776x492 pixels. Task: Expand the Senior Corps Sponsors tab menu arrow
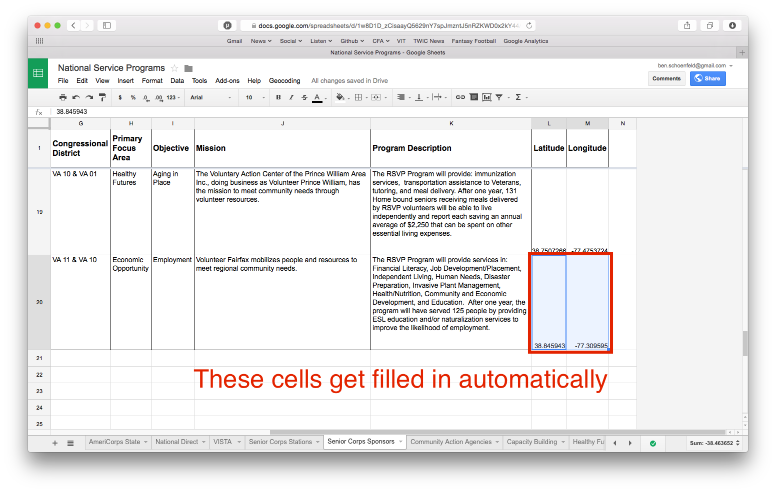(400, 442)
